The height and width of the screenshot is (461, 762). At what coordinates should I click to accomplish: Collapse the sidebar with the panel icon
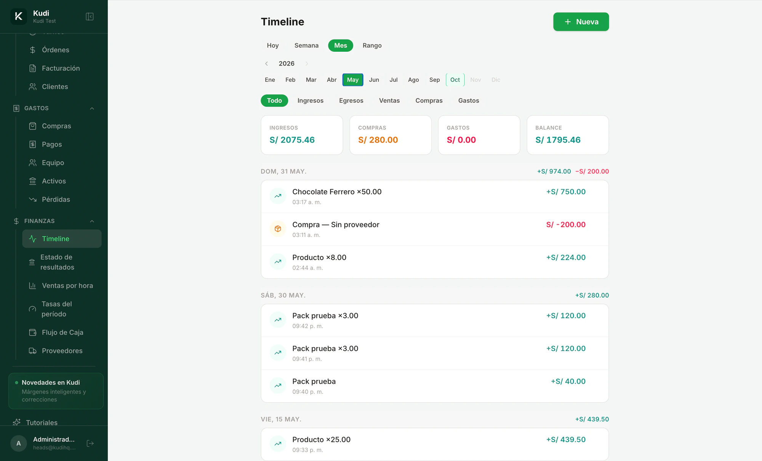pyautogui.click(x=90, y=17)
